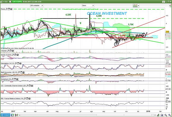Screen dimensions: 172x117
Task: Detach the RSI panel window
Action: pyautogui.click(x=27, y=99)
